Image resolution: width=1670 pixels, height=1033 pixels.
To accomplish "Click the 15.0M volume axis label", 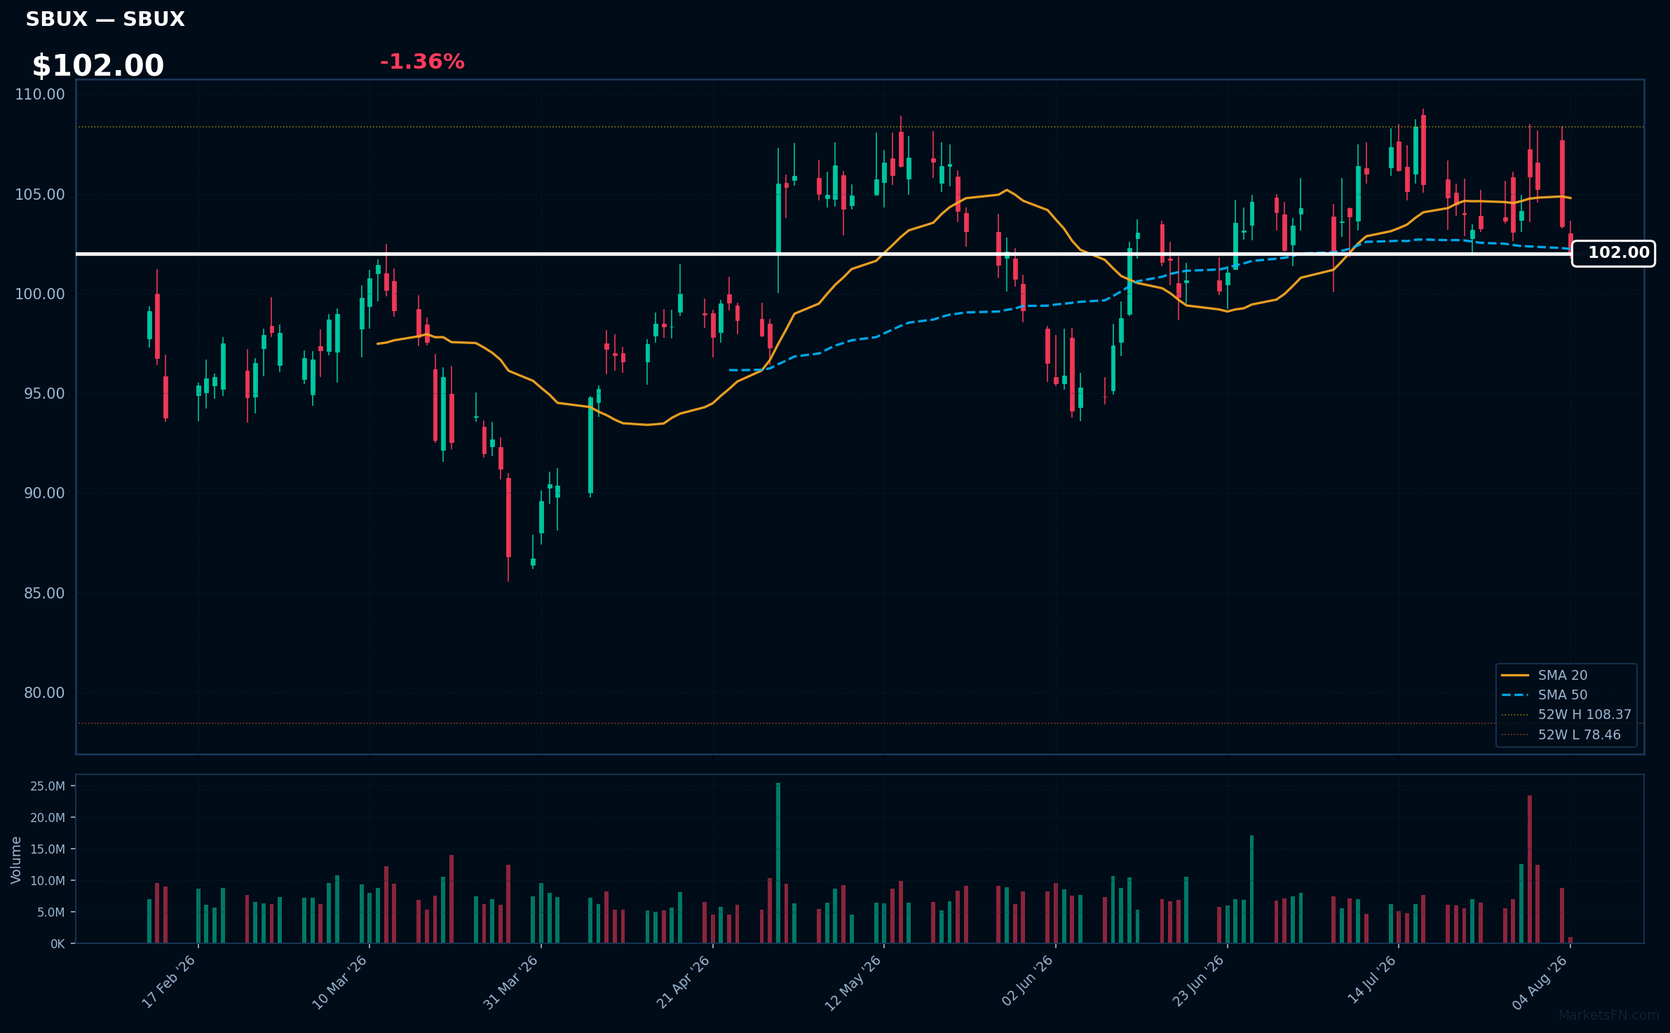I will 48,849.
